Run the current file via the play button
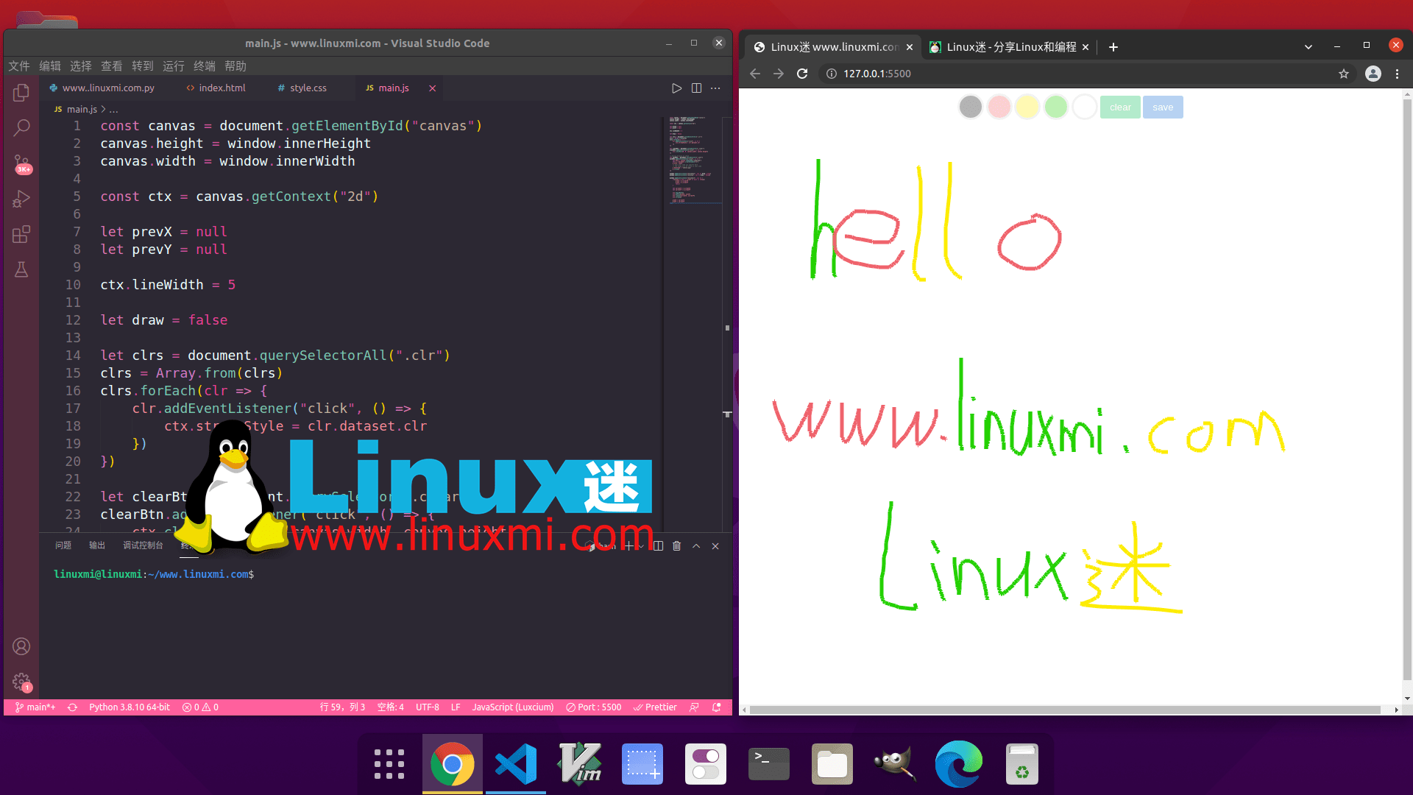 (676, 88)
